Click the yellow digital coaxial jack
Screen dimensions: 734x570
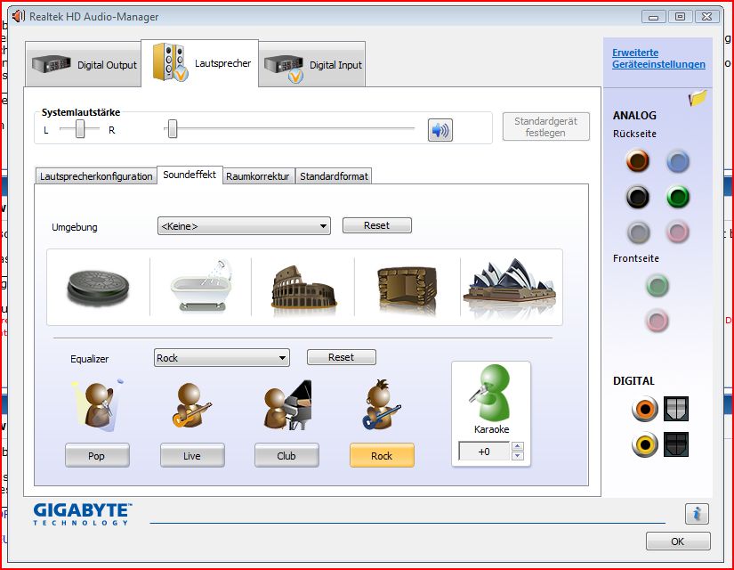click(645, 444)
